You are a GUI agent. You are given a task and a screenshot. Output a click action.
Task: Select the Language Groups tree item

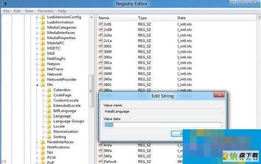coord(69,121)
